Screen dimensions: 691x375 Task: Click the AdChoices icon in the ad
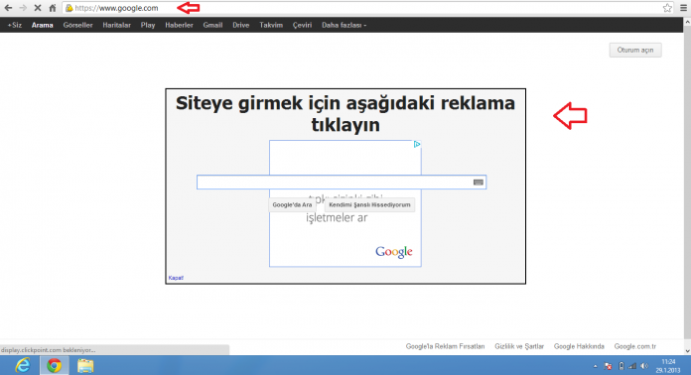pyautogui.click(x=417, y=145)
